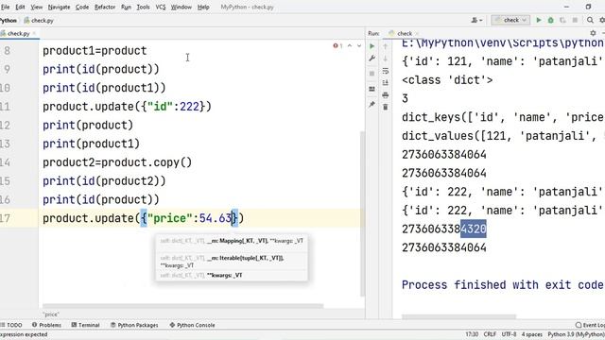Open the check run configuration dropdown
Screen dimensions: 605x340
pyautogui.click(x=510, y=20)
